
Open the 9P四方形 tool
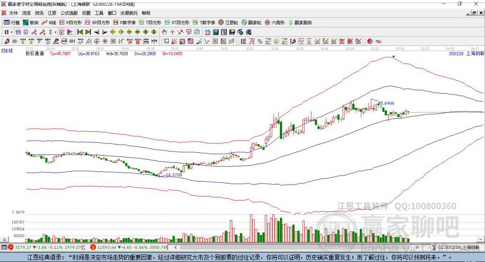tap(98, 23)
